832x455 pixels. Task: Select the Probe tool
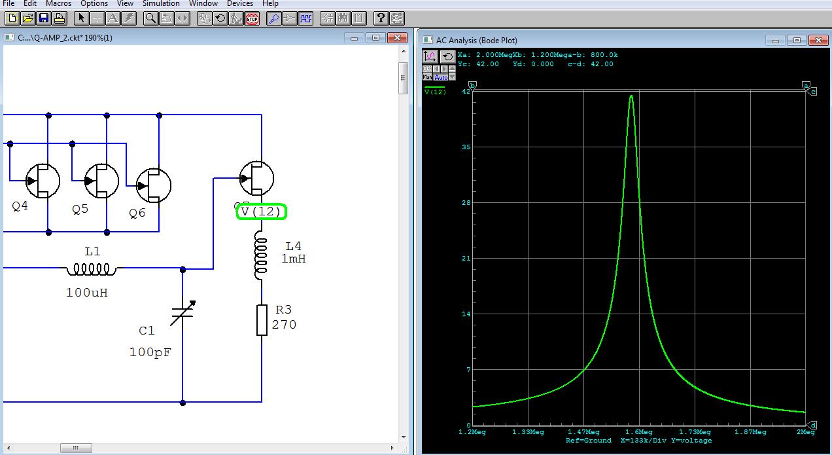pos(274,18)
